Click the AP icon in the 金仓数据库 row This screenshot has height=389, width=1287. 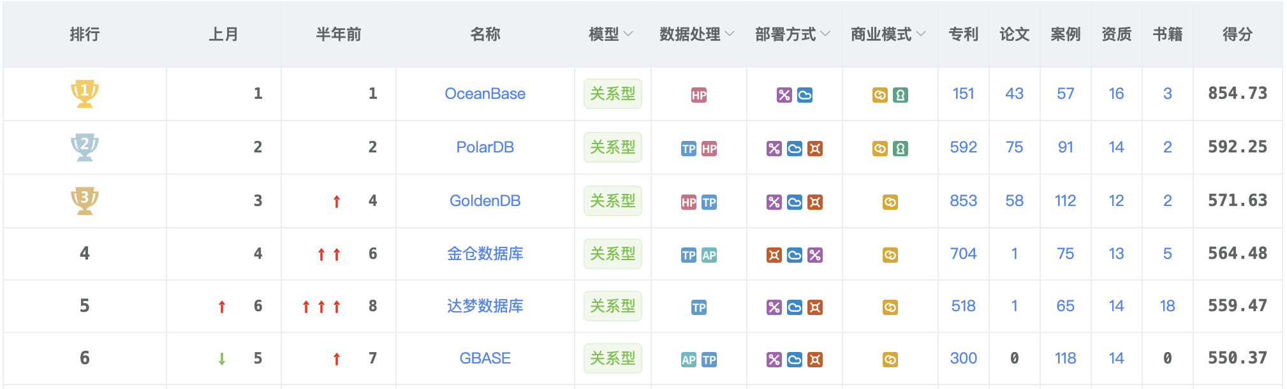coord(709,255)
